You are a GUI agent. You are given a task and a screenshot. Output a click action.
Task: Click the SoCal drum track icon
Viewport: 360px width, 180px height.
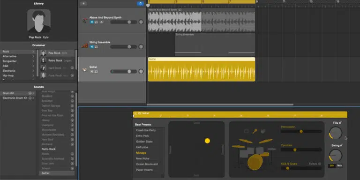tap(84, 70)
